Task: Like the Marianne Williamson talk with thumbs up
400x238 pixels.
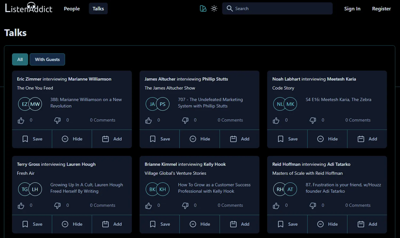Action: tap(21, 120)
